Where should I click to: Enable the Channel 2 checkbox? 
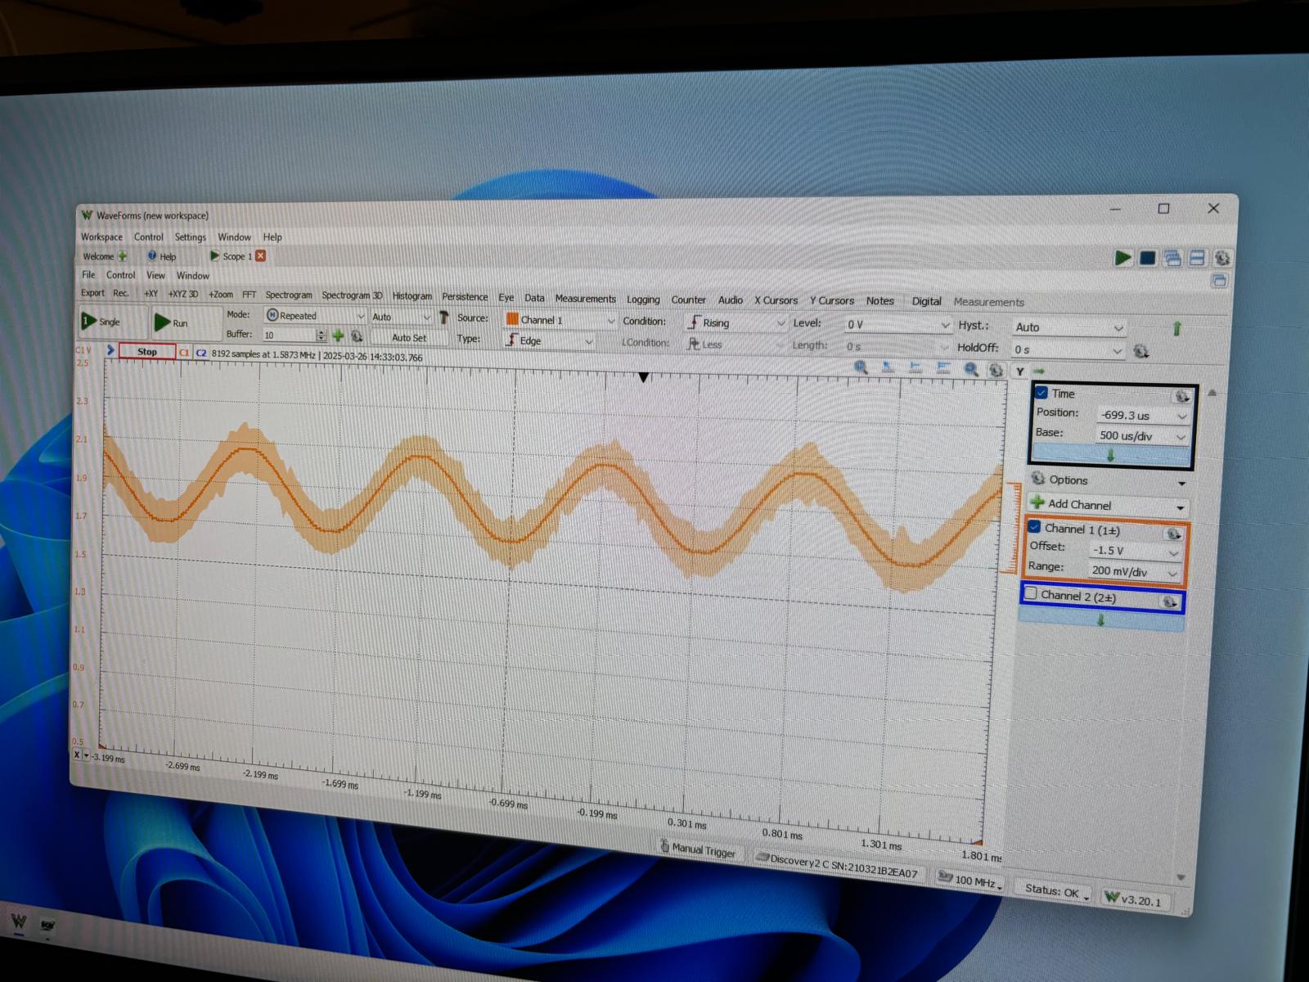point(1031,594)
